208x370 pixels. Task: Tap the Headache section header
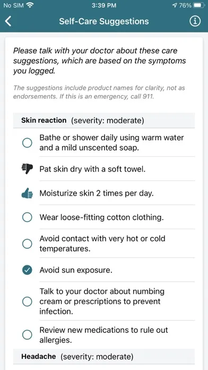104,356
